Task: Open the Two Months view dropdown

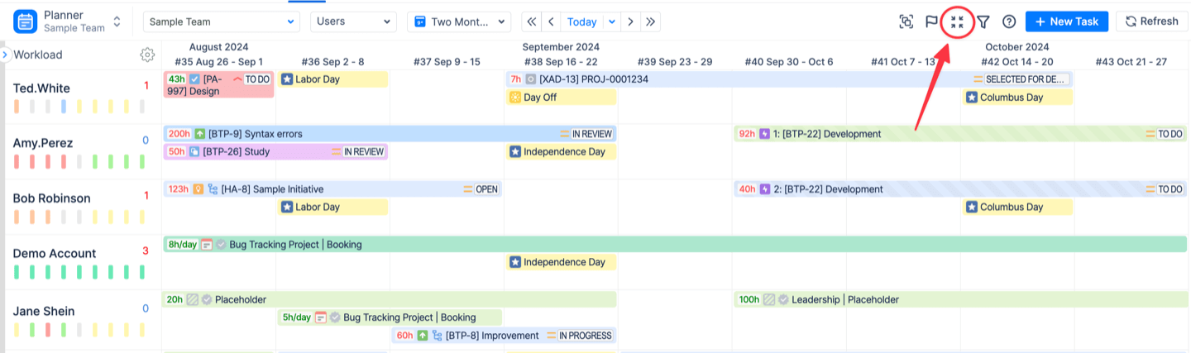Action: coord(459,21)
